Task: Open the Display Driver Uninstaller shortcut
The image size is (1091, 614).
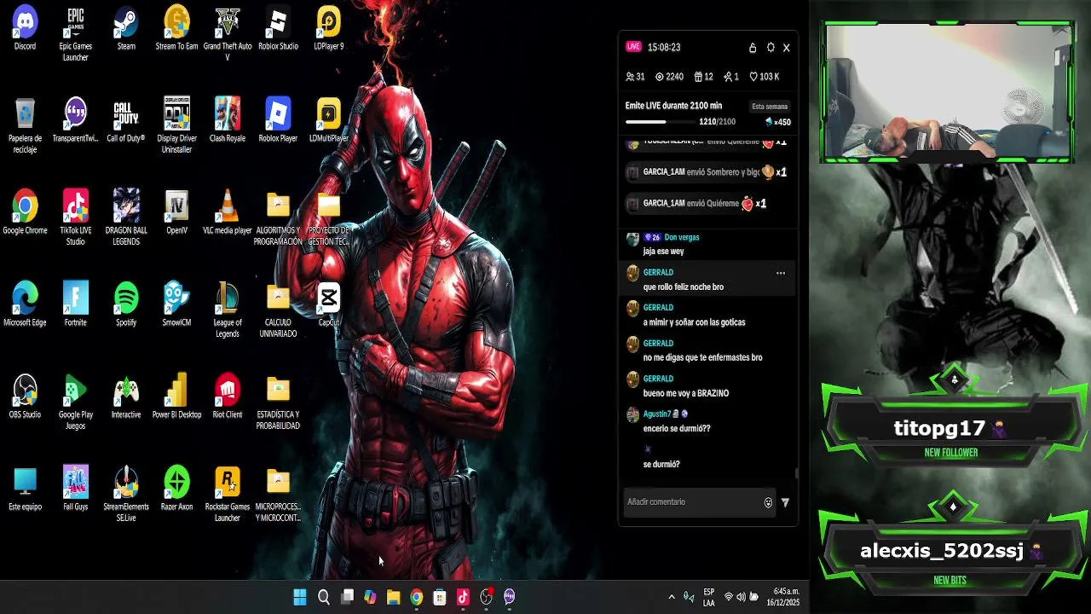Action: (x=176, y=126)
